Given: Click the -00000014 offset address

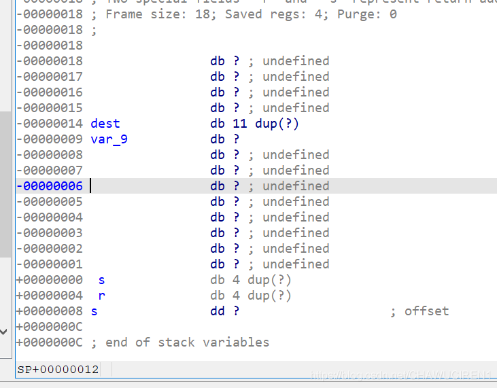Looking at the screenshot, I should pos(50,124).
